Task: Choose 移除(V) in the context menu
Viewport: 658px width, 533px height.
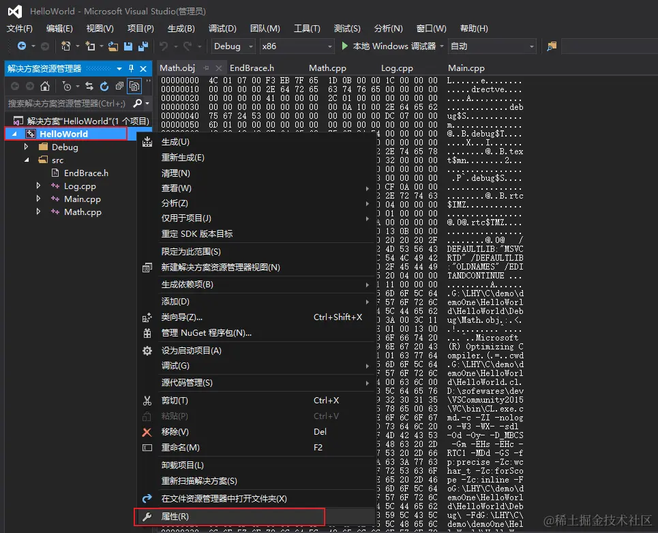Action: (256, 432)
